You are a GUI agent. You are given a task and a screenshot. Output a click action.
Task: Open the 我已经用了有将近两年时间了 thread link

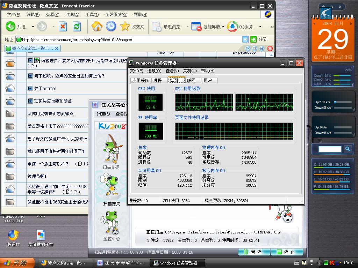[56, 151]
